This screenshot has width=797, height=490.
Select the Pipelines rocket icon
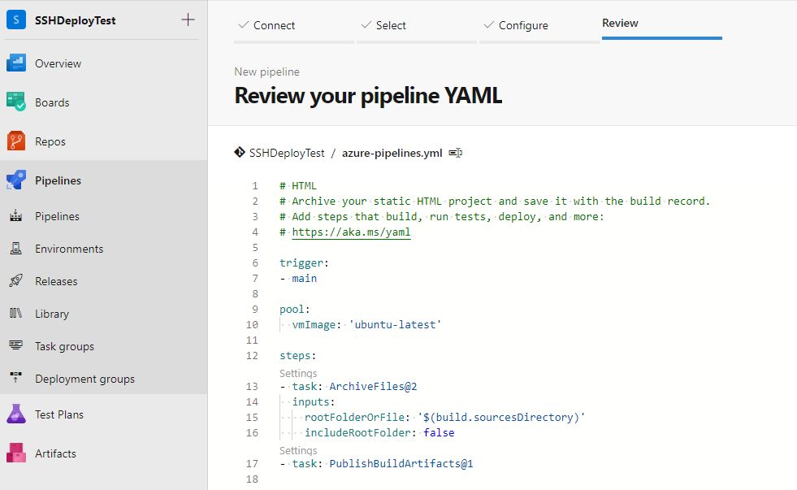15,180
